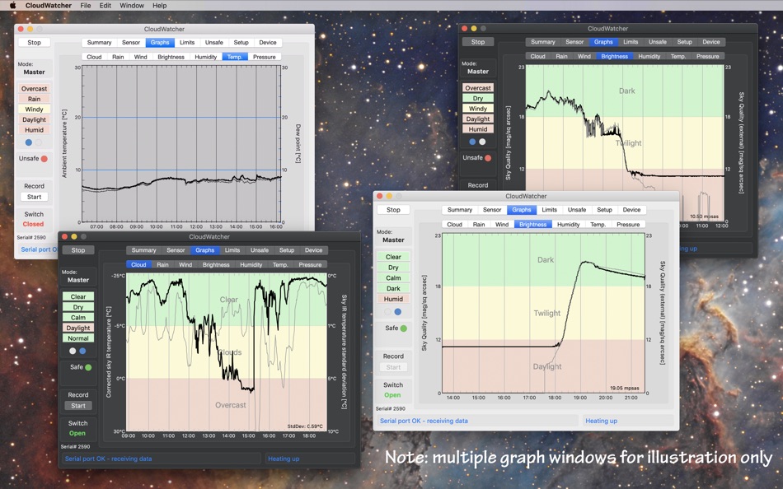The image size is (783, 489).
Task: Click Switch Open label in the light Brightness window
Action: (392, 395)
